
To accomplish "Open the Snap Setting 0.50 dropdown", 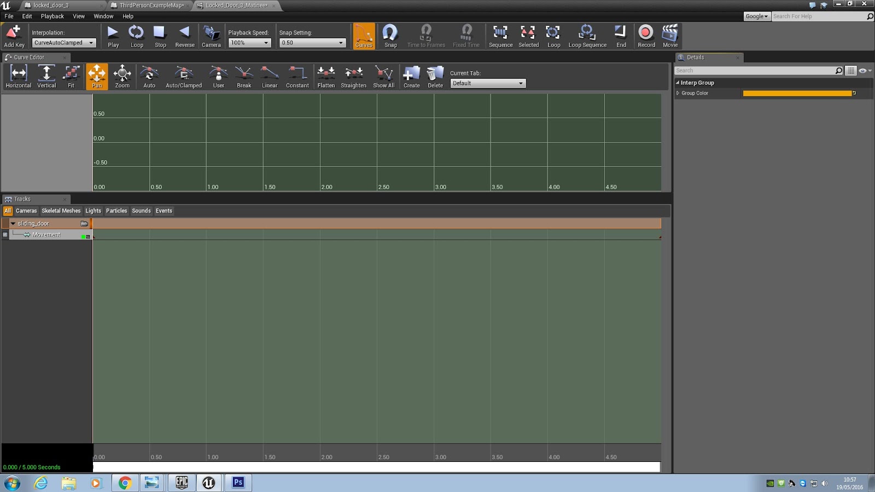I will [313, 43].
